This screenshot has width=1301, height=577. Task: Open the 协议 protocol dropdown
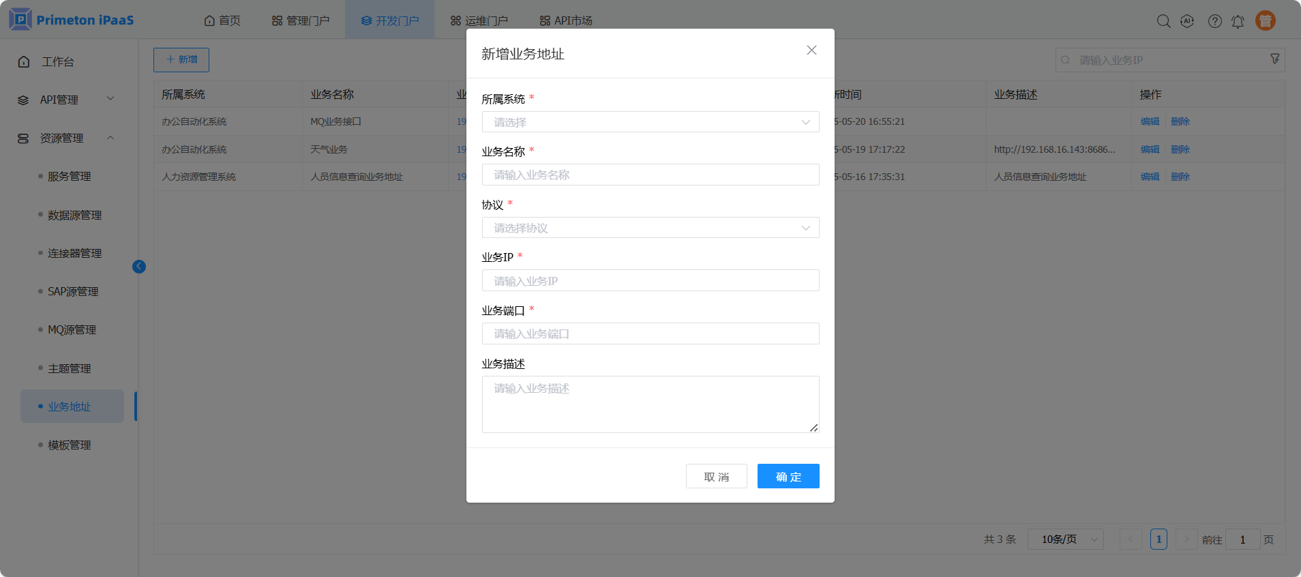(650, 228)
